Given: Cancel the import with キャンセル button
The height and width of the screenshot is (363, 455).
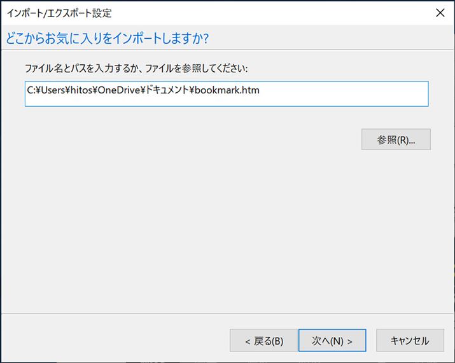Looking at the screenshot, I should pos(410,340).
